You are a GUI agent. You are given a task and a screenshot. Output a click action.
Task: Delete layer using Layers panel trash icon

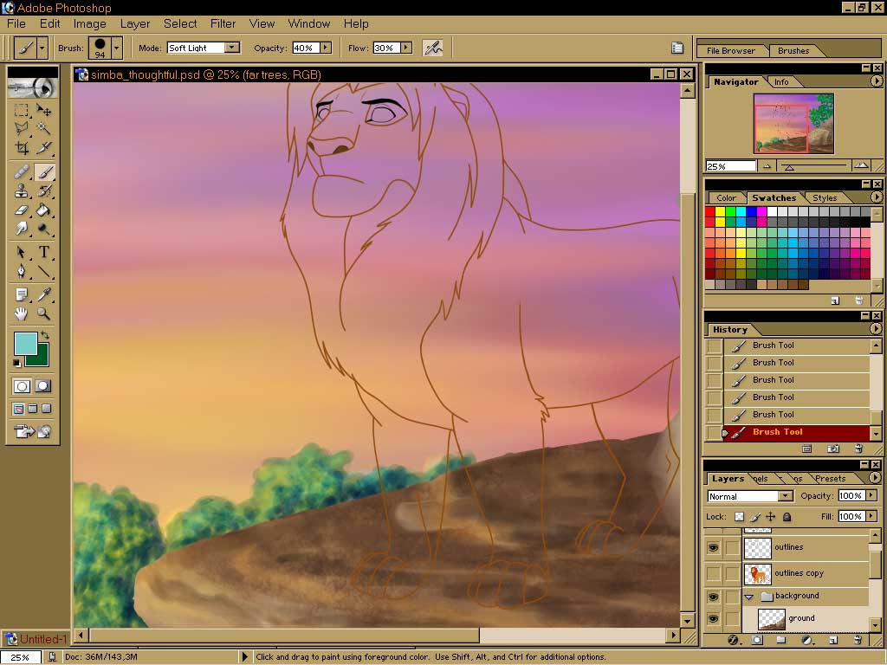pyautogui.click(x=858, y=640)
